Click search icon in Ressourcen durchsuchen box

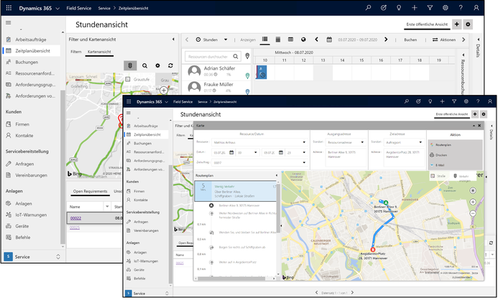point(236,57)
